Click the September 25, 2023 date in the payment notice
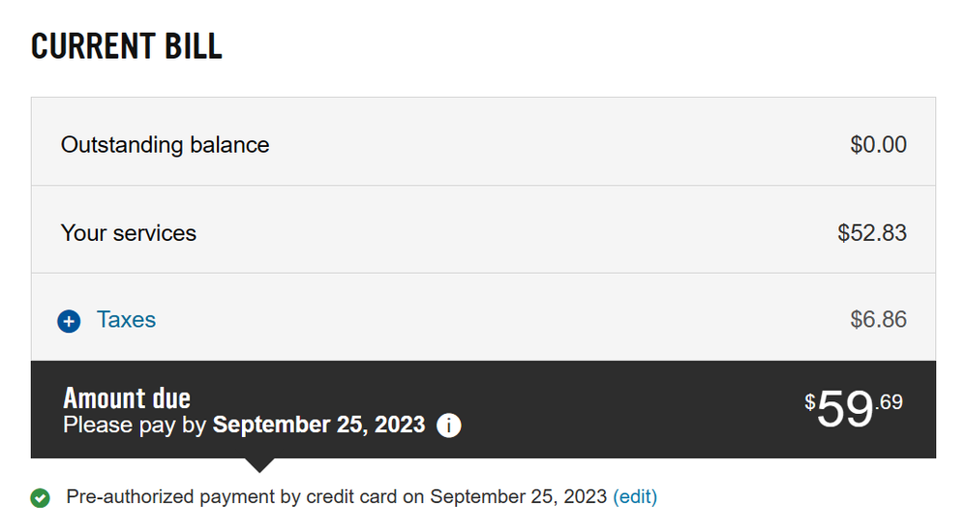967x530 pixels. pos(518,496)
